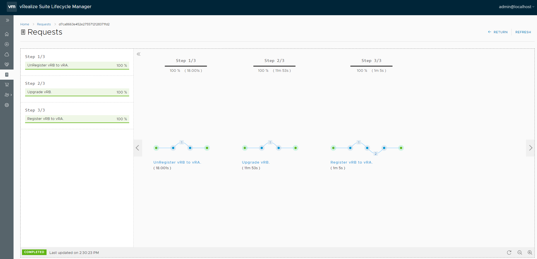Click branch label 2 in Register flow

[x=376, y=154]
